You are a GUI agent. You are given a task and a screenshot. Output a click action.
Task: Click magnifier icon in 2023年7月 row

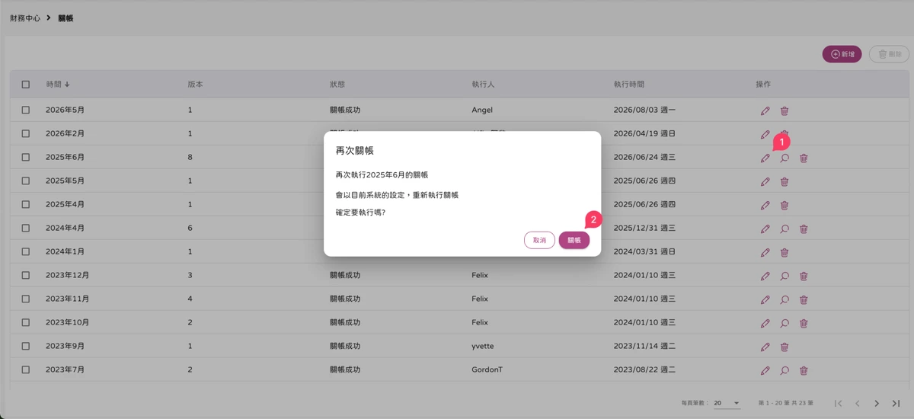[785, 370]
